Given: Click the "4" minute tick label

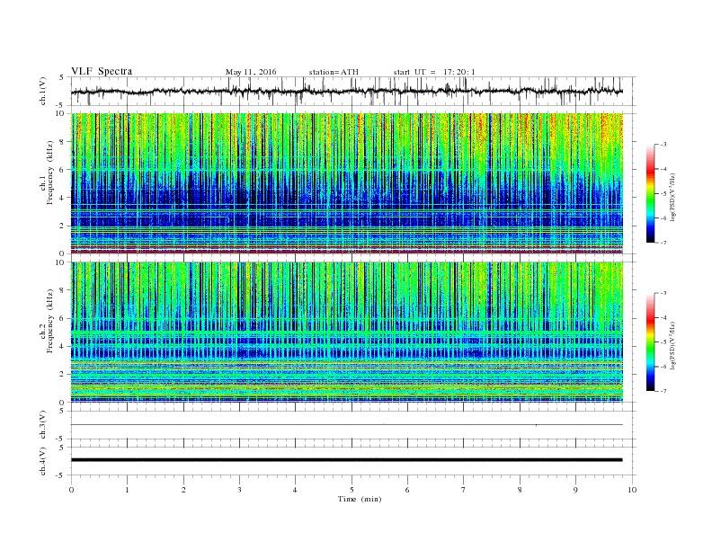Looking at the screenshot, I should coord(295,490).
